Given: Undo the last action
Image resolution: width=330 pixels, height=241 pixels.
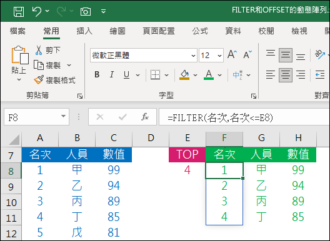Looking at the screenshot, I should pyautogui.click(x=37, y=11).
